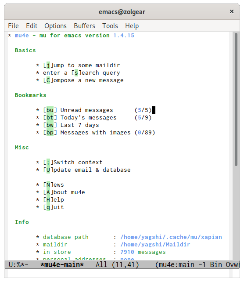Click the Basics section heading
Image resolution: width=244 pixels, height=282 pixels.
coord(25,51)
